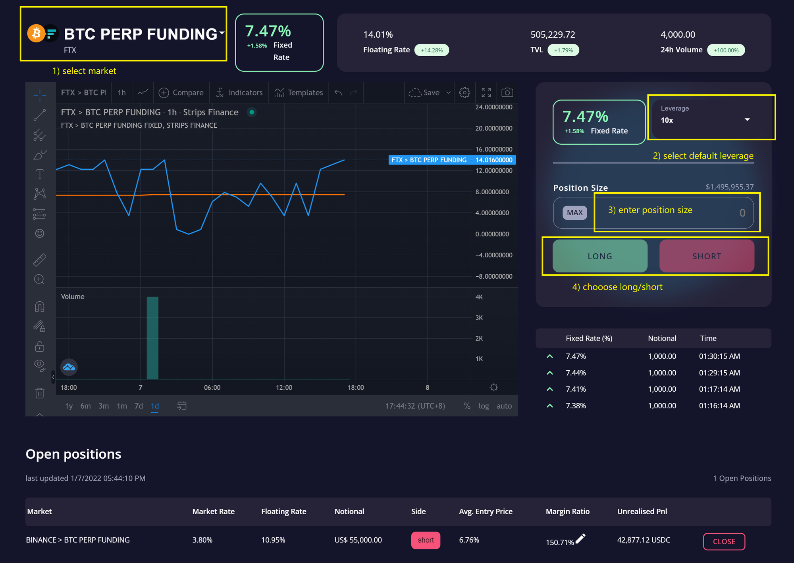
Task: Click the trash remove drawings icon
Action: pos(40,393)
